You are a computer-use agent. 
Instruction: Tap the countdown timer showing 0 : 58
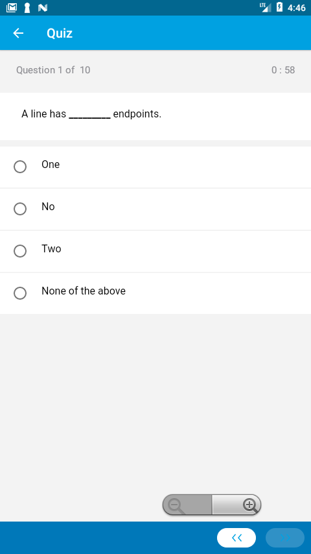283,70
